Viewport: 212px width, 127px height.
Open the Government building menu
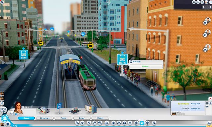click(x=107, y=123)
